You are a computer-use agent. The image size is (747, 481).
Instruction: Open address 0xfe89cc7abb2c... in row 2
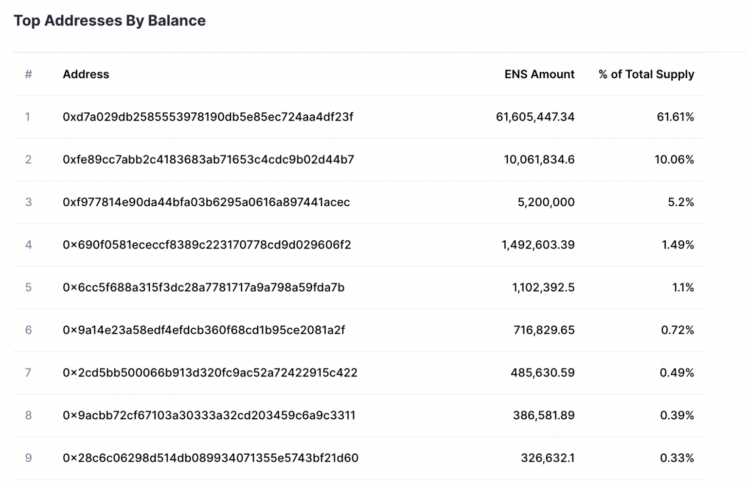pos(208,160)
